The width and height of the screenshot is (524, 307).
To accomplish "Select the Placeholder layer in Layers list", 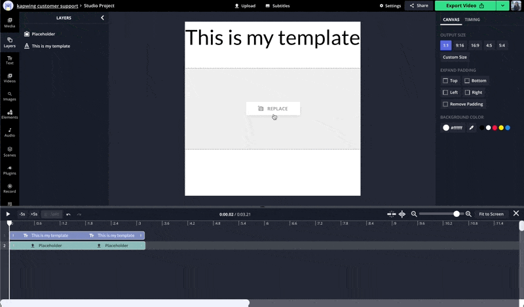I will [x=43, y=34].
